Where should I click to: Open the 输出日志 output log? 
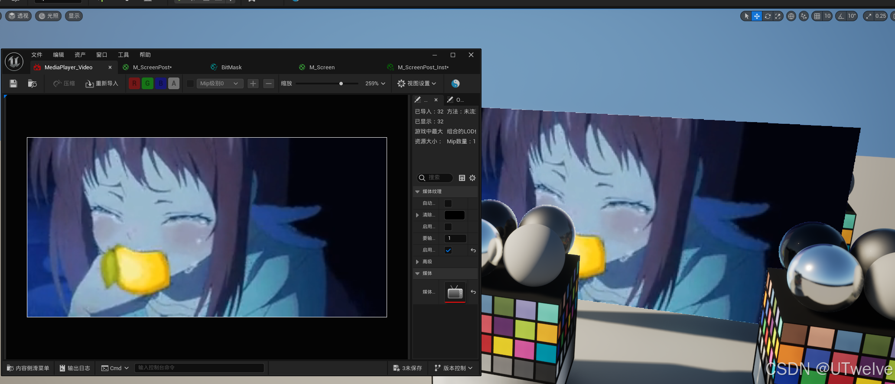coord(75,368)
